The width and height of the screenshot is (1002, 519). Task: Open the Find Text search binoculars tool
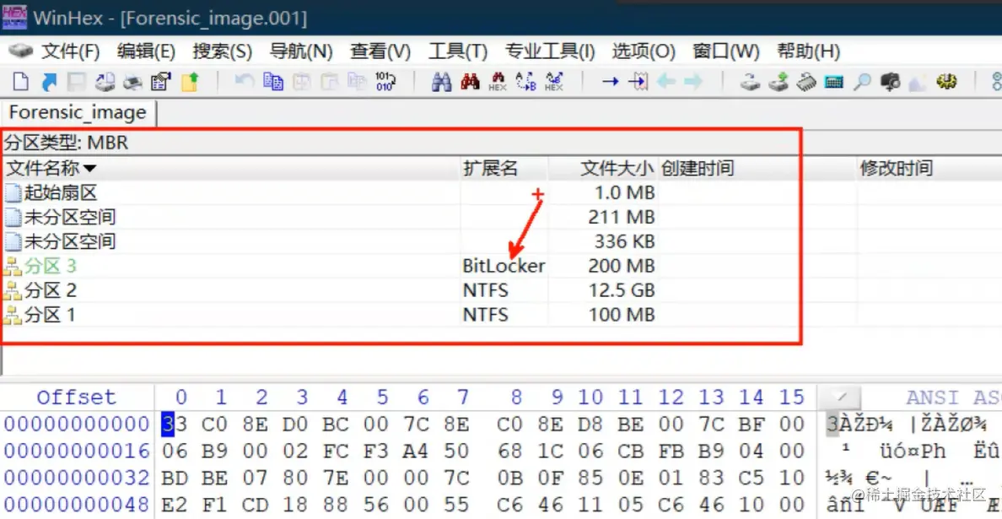442,82
